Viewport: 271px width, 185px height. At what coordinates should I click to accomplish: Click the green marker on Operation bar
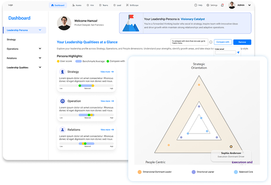click(89, 115)
